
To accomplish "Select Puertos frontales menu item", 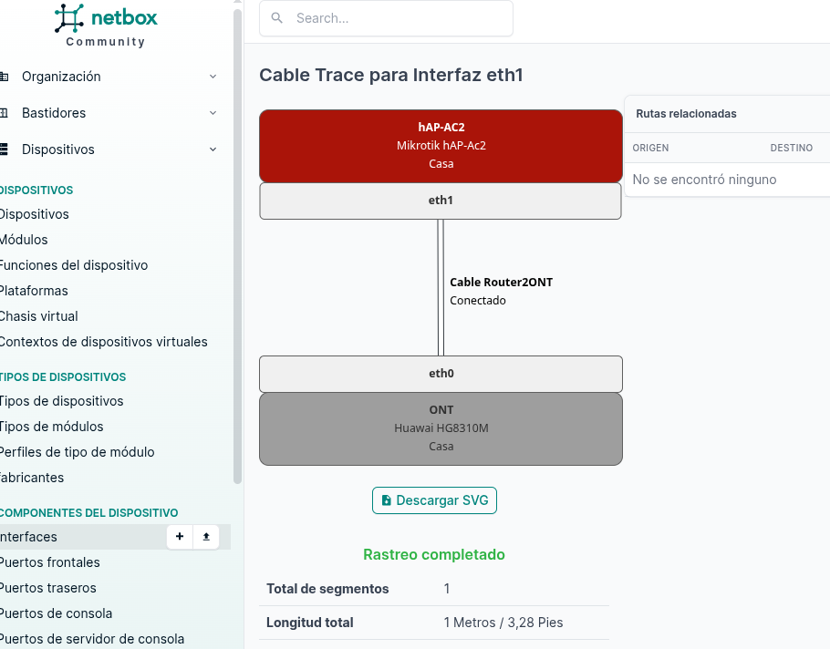I will (50, 562).
